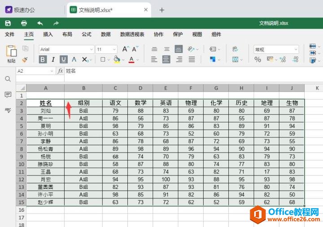Switch to the 公式 tab

[x=87, y=35]
